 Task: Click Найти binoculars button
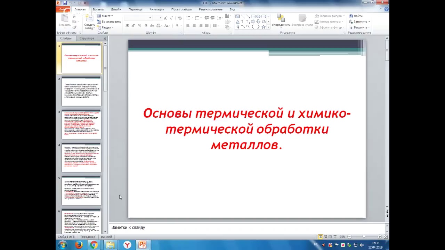click(356, 16)
